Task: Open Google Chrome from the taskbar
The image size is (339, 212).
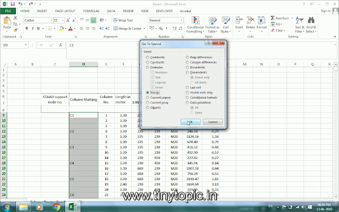Action: pos(57,207)
